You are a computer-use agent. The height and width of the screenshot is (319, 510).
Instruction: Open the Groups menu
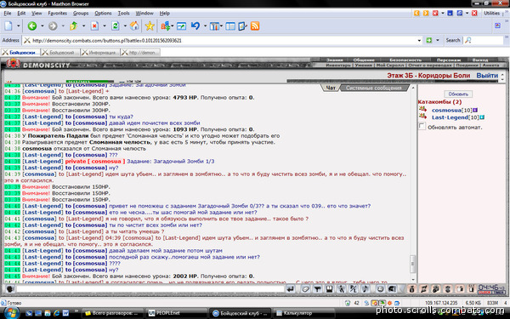tap(81, 14)
